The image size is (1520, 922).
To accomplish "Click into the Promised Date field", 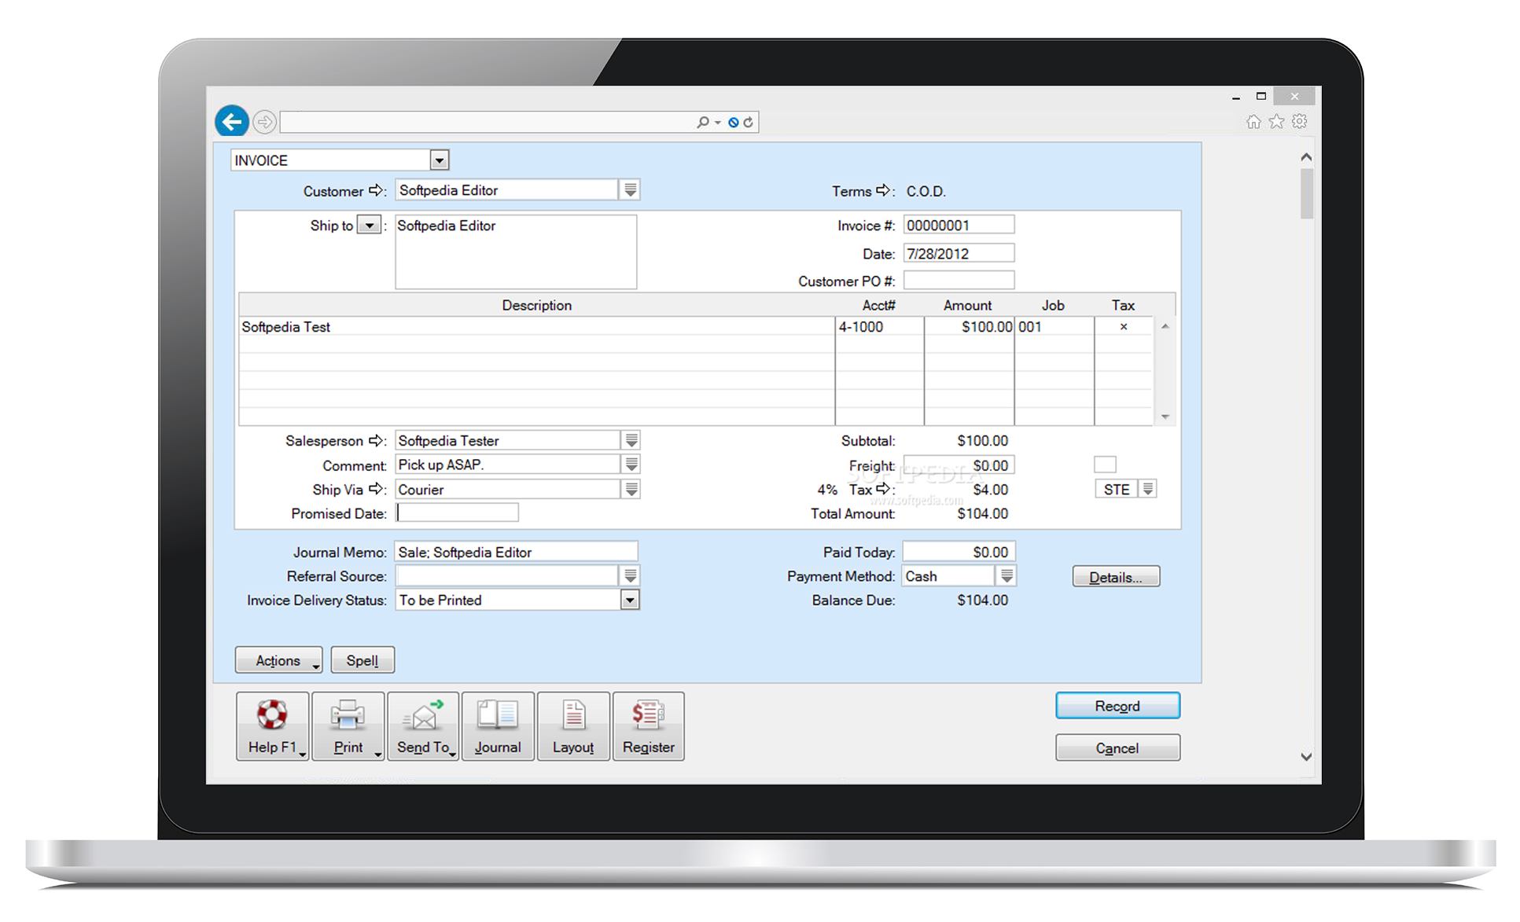I will [x=457, y=513].
